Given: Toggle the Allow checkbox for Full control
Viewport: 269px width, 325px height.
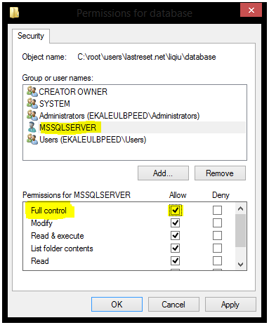Looking at the screenshot, I should pyautogui.click(x=175, y=210).
